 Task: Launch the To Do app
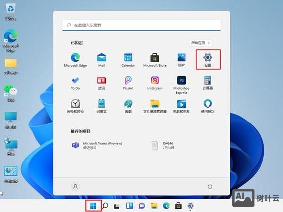[x=75, y=83]
